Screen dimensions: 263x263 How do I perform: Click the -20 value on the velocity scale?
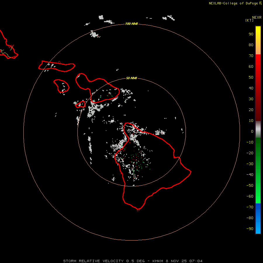tap(250, 153)
